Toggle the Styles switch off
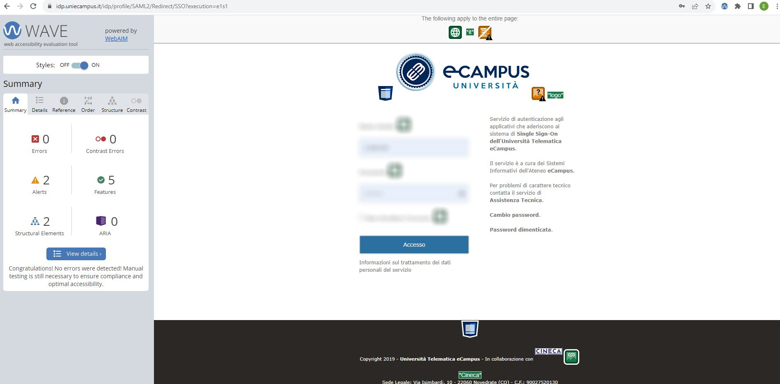780x384 pixels. pyautogui.click(x=80, y=65)
